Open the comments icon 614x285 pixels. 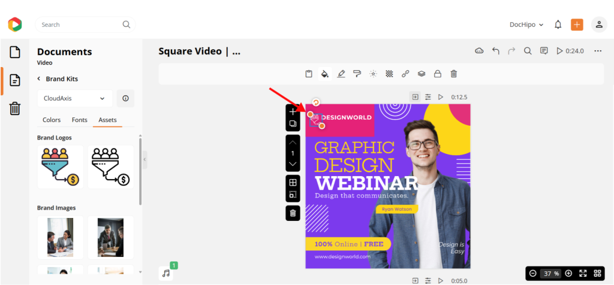click(x=544, y=51)
